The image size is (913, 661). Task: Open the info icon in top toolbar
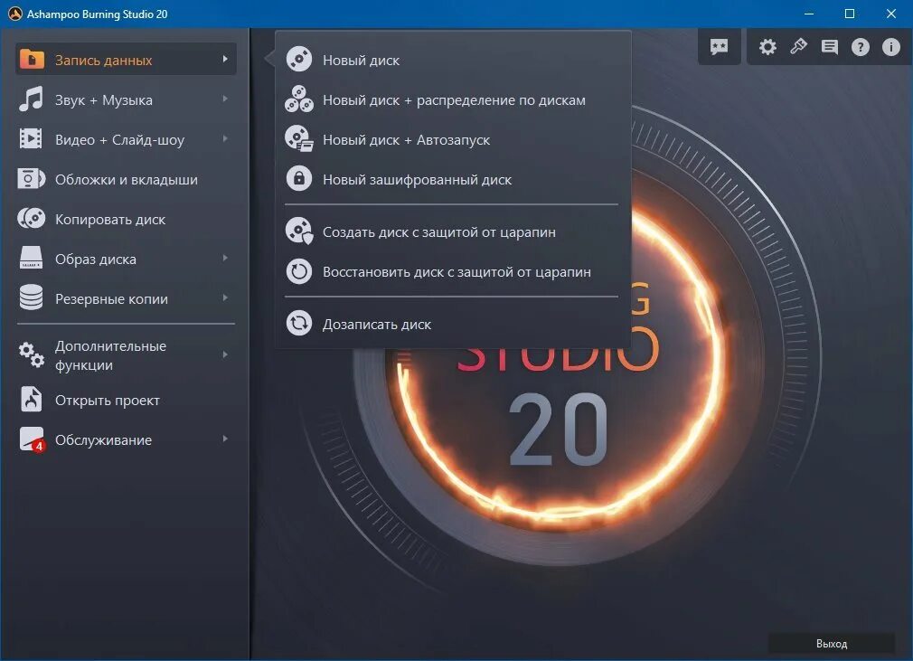[x=891, y=47]
